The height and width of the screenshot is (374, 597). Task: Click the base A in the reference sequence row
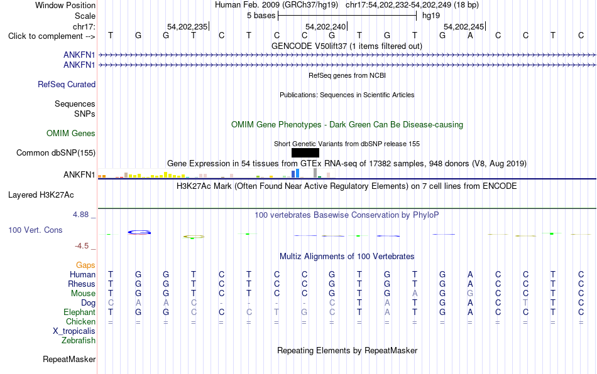tap(470, 35)
